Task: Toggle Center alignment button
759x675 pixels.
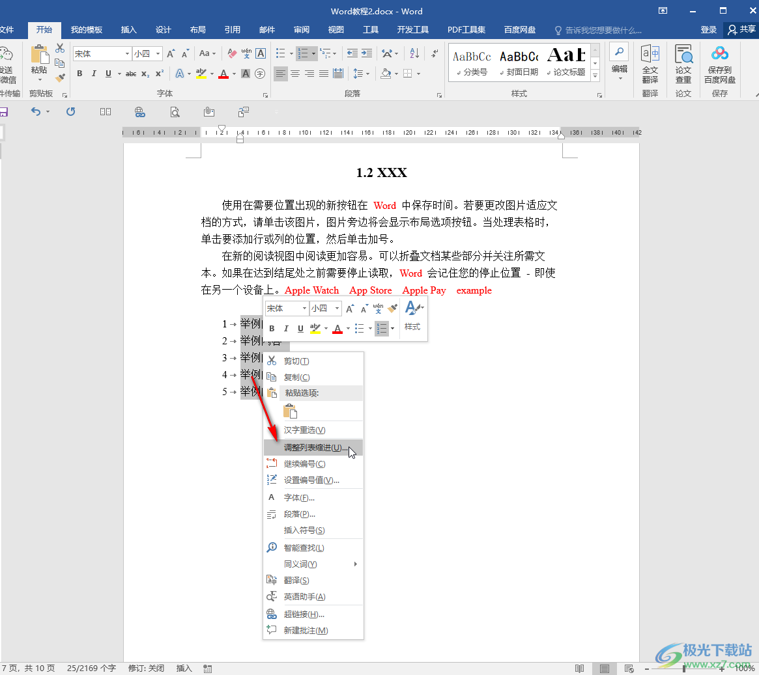Action: (x=294, y=74)
